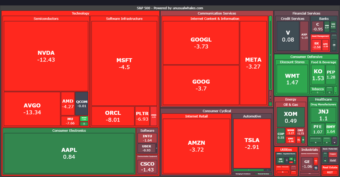Screen dimensions: 340x177
Task: Select the GOOG tile at -3.7
Action: 201,85
